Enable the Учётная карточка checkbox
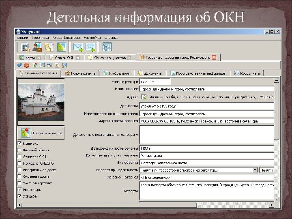 point(19,183)
